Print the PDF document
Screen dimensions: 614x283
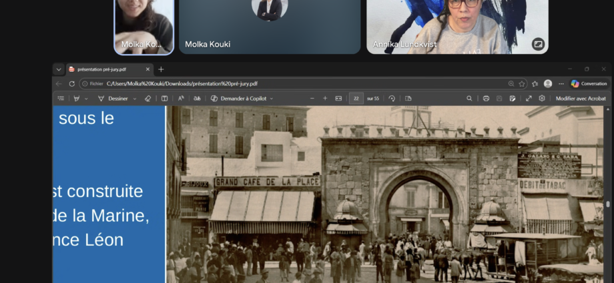[x=486, y=99]
